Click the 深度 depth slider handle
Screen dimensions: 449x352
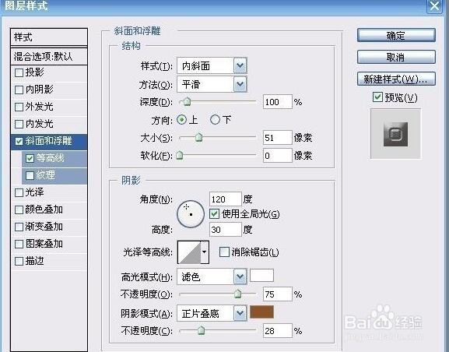pos(187,102)
